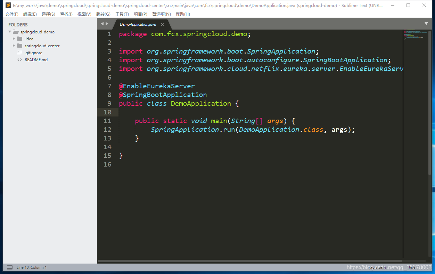
Task: Click the main method name
Action: pos(219,121)
